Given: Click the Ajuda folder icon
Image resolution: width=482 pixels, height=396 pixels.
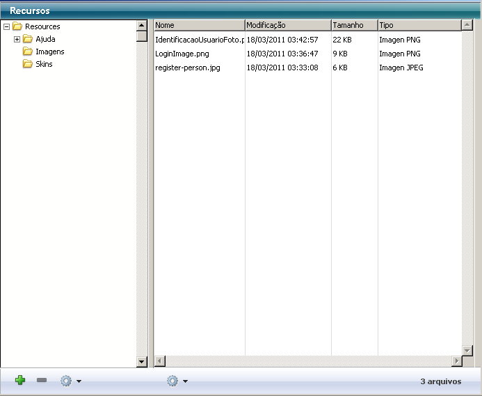Looking at the screenshot, I should coord(28,39).
